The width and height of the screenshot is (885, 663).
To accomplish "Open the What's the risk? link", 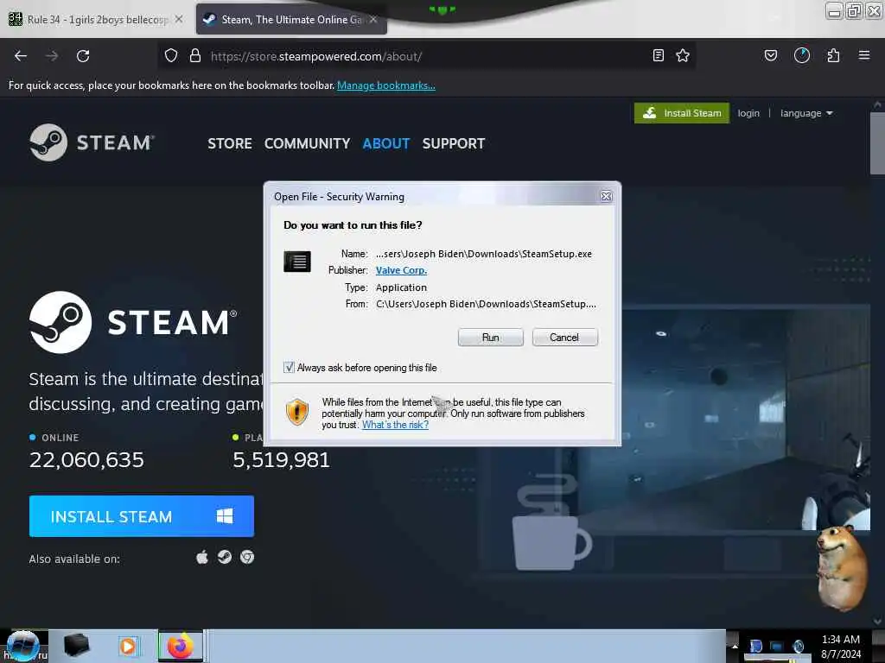I will (x=395, y=425).
